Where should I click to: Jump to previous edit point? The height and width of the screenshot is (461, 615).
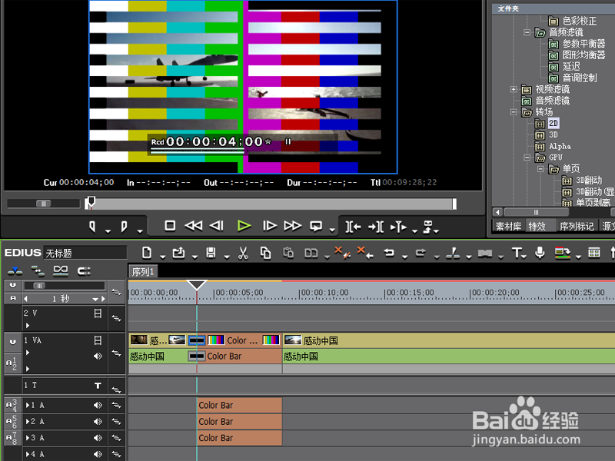(353, 227)
